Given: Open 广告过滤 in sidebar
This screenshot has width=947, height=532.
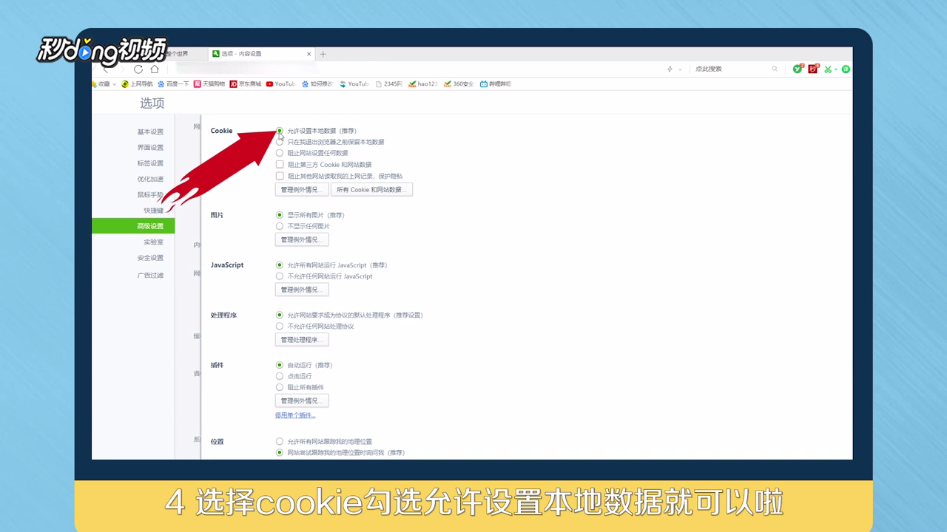Looking at the screenshot, I should click(150, 275).
